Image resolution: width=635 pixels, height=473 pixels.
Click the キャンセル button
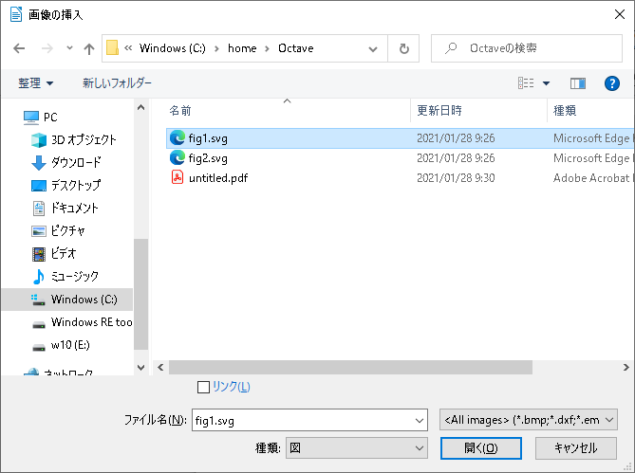click(575, 448)
